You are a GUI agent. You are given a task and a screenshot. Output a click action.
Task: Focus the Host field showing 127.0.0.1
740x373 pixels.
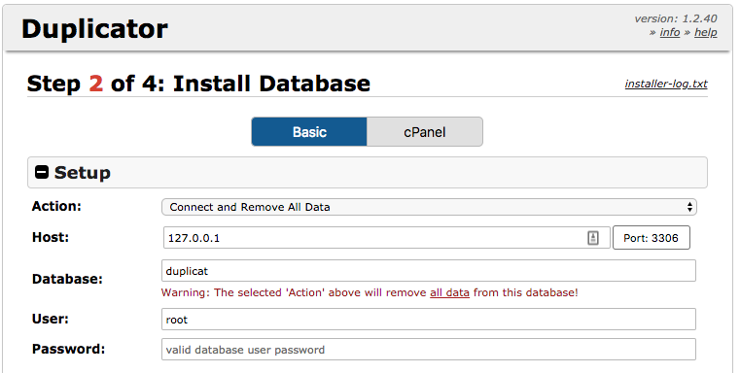tap(386, 238)
